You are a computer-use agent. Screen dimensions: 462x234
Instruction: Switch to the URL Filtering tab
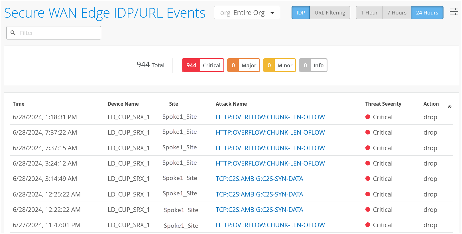(330, 13)
